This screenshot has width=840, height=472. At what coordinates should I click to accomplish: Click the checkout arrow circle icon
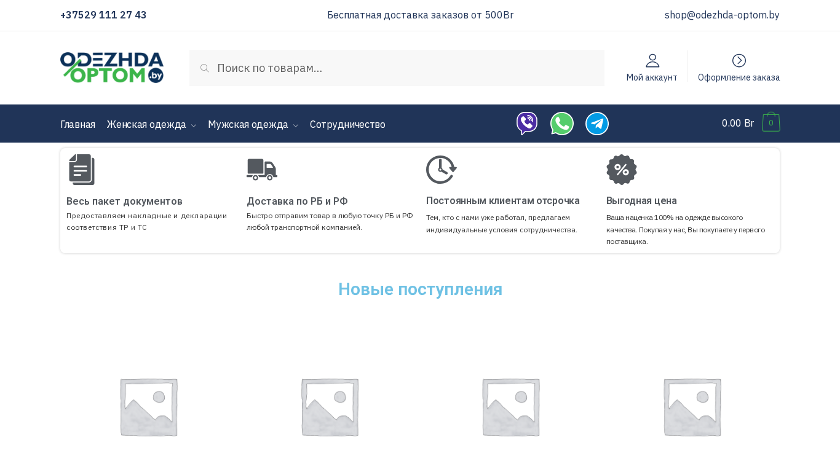pos(739,61)
